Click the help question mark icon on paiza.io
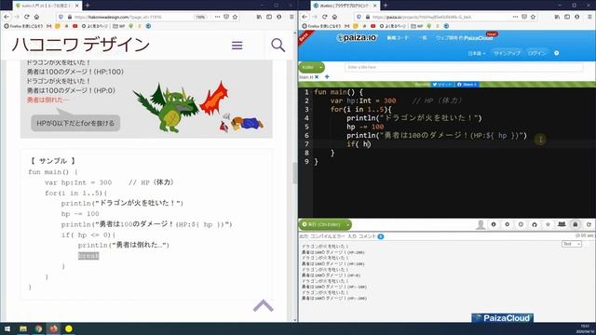Viewport: 596px width, 335px height. 557,53
